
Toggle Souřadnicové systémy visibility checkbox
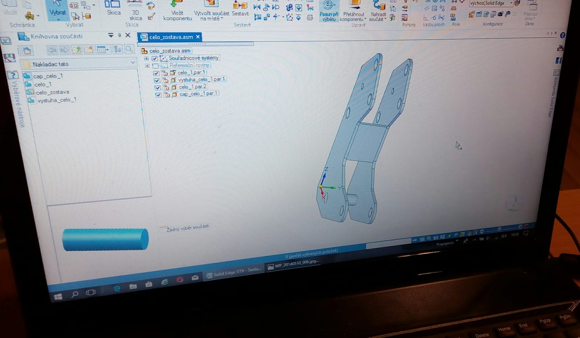click(155, 59)
